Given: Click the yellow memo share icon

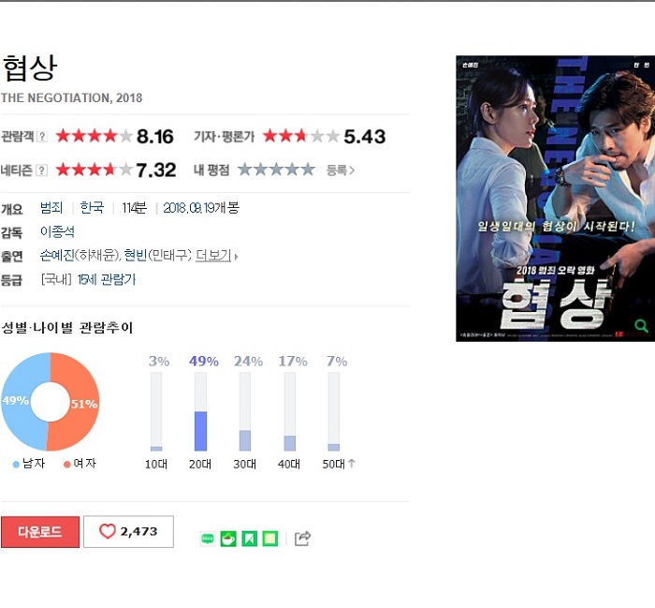Looking at the screenshot, I should coord(270,539).
